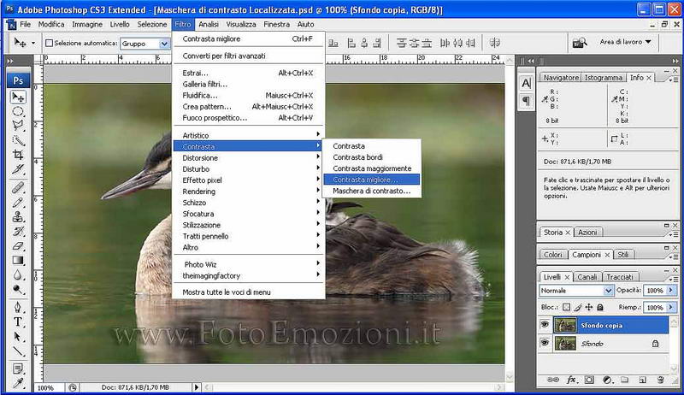Select the Path Selection tool
This screenshot has width=684, height=395.
coord(18,336)
